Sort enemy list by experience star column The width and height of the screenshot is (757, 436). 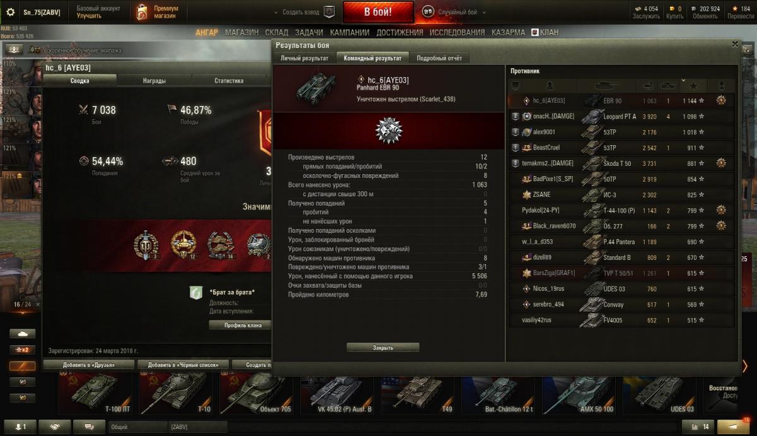pyautogui.click(x=693, y=85)
